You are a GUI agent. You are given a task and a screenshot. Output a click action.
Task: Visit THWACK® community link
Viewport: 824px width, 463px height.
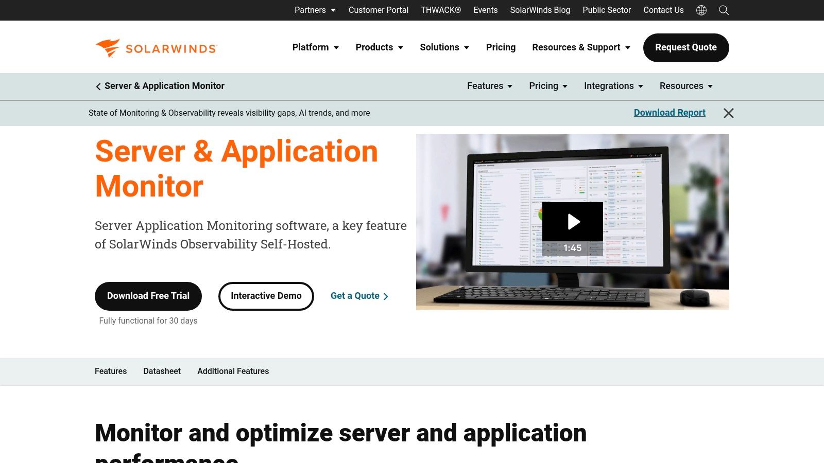(x=441, y=10)
